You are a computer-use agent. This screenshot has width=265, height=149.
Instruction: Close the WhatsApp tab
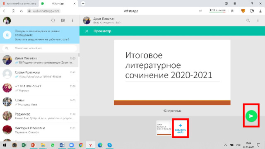[75, 4]
